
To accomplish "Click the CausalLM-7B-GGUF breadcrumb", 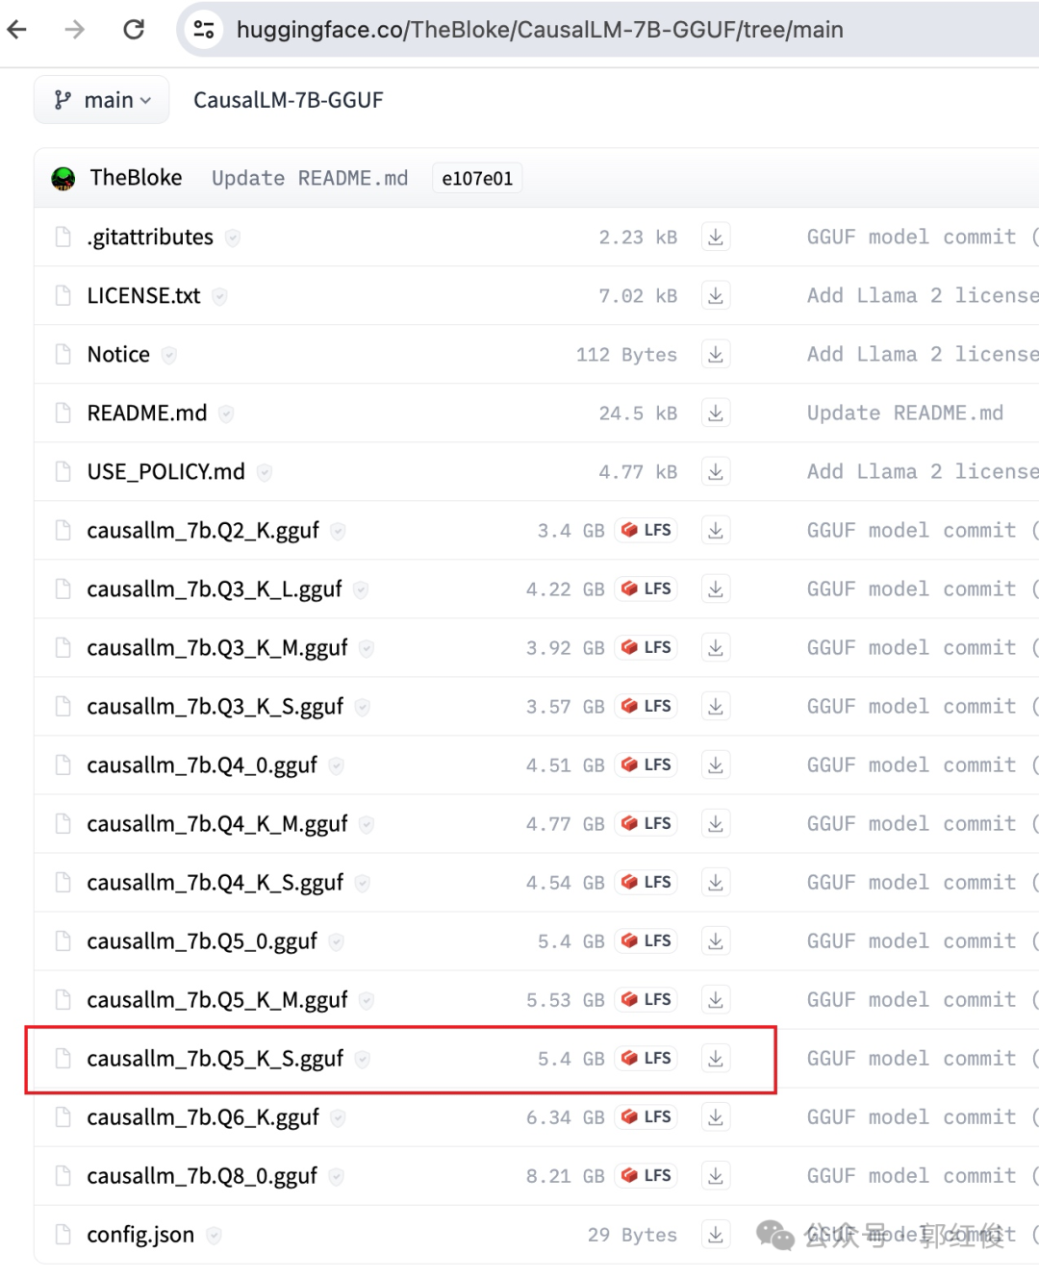I will 288,100.
